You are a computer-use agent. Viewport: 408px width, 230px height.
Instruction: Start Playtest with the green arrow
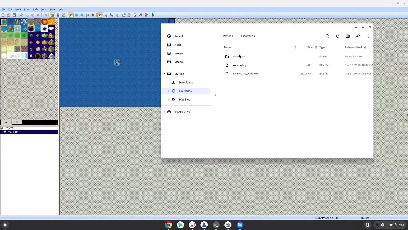coord(153,15)
